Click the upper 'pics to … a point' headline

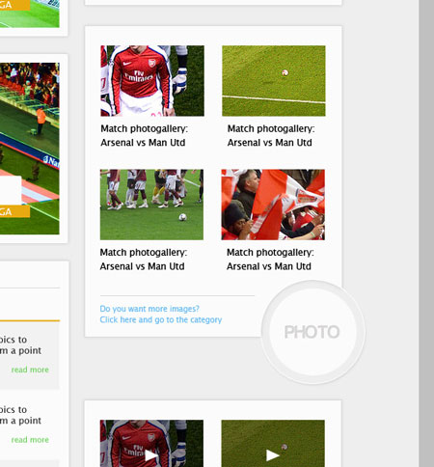tap(20, 345)
